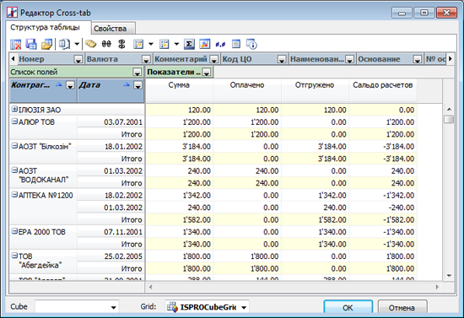This screenshot has height=318, width=464.
Task: Click the row expand grid icon
Action: coord(164,45)
